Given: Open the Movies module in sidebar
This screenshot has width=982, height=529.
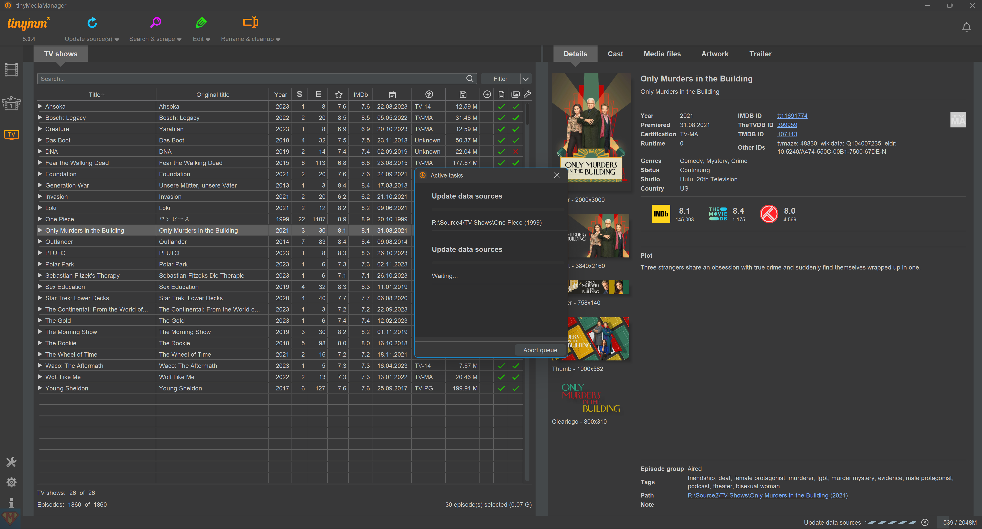Looking at the screenshot, I should tap(12, 70).
